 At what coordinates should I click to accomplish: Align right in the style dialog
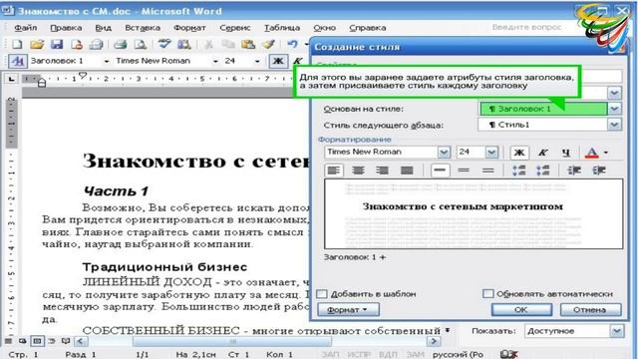pos(382,171)
